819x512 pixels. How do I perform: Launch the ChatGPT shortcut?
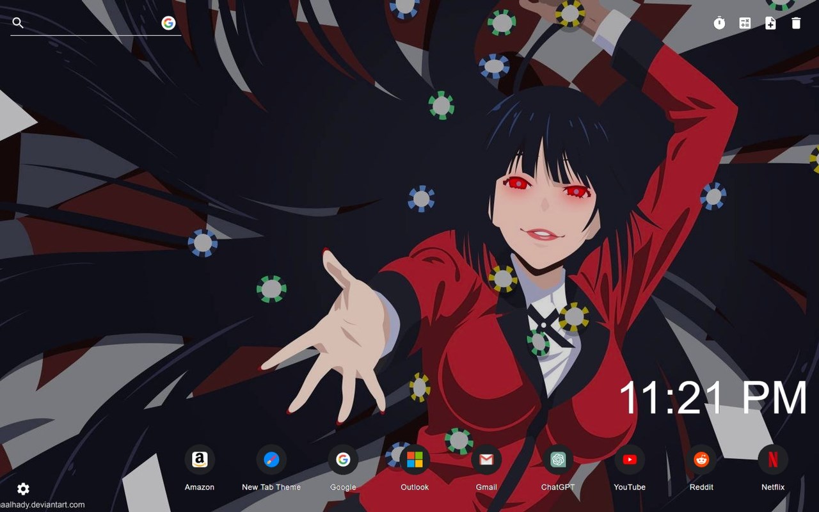tap(558, 460)
